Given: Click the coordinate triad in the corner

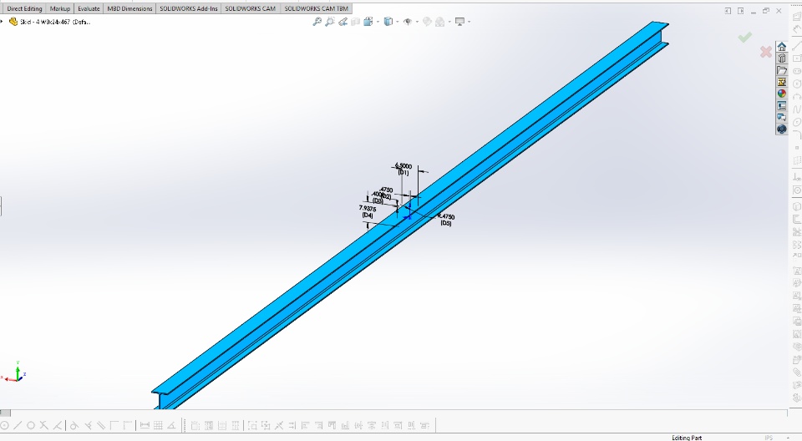Looking at the screenshot, I should (x=15, y=372).
